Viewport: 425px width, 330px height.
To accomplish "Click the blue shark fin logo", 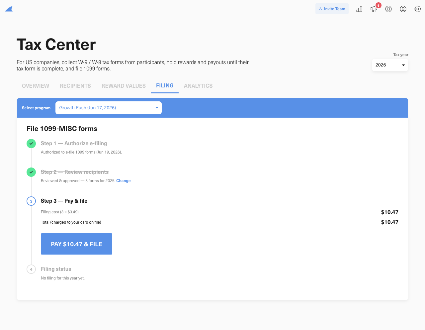I will [9, 9].
